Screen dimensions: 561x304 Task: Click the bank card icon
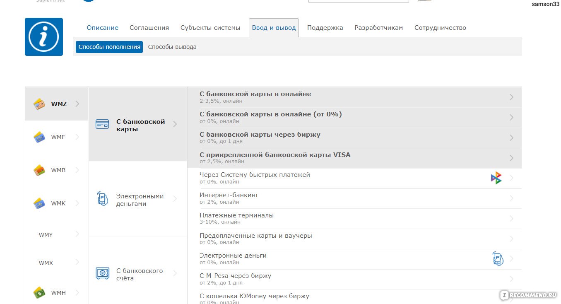tap(102, 124)
